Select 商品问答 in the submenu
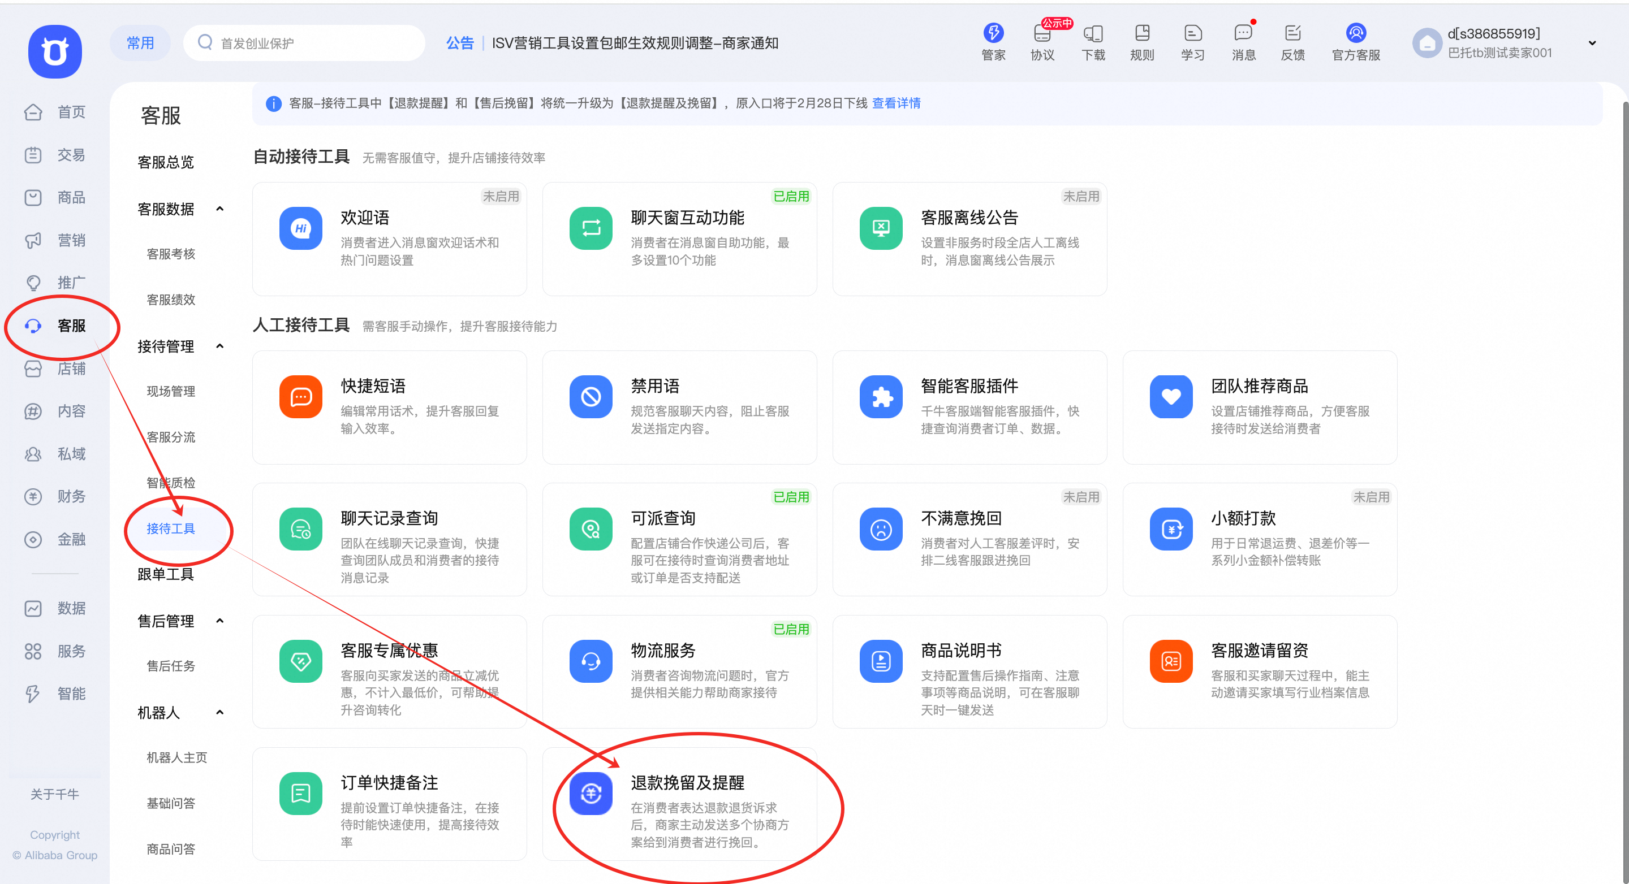Image resolution: width=1629 pixels, height=884 pixels. [x=171, y=850]
